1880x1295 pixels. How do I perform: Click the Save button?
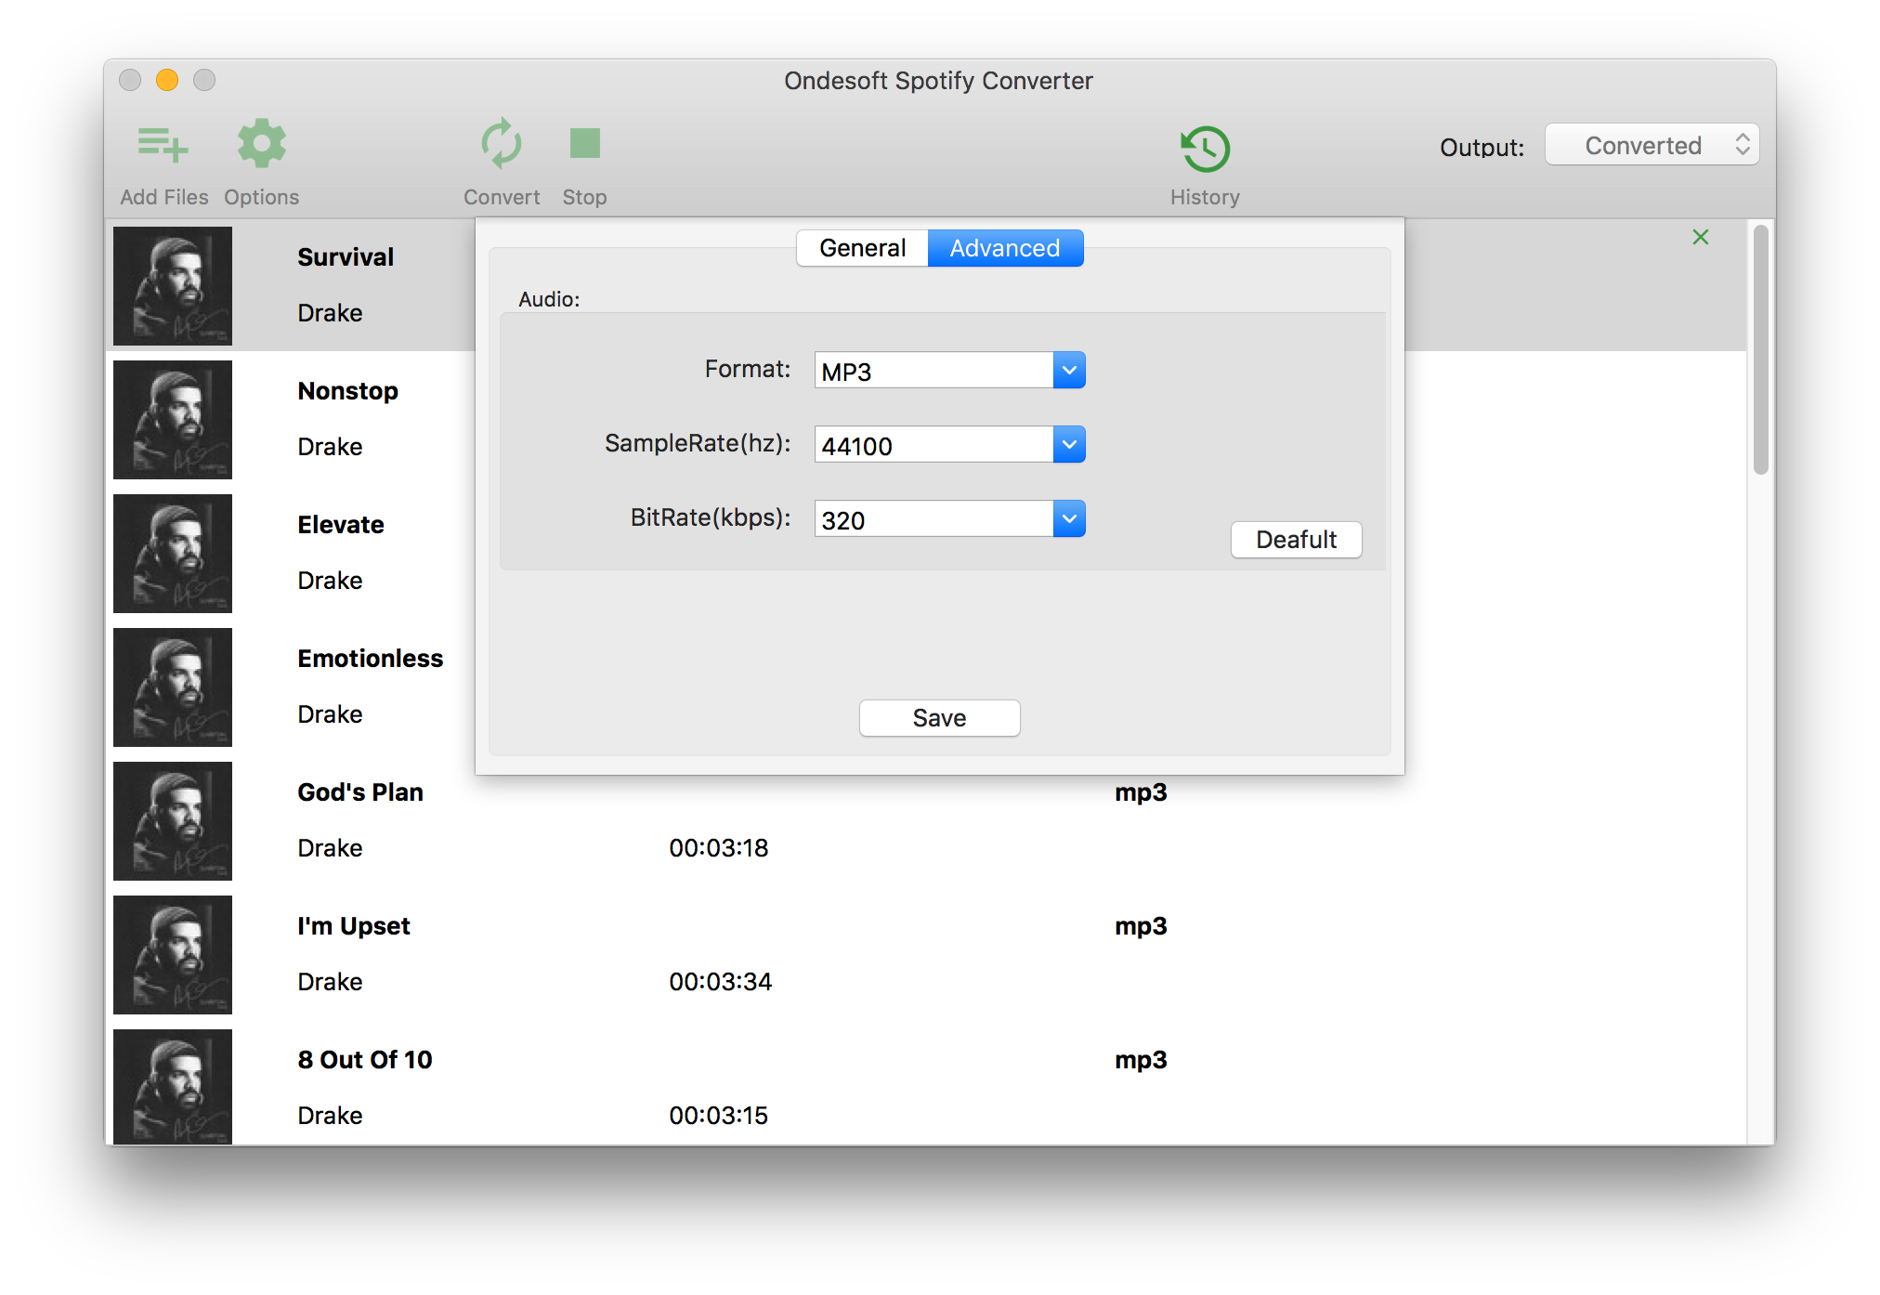(940, 717)
